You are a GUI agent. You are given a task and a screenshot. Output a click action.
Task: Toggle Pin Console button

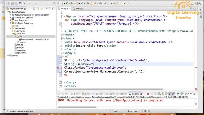pyautogui.click(x=178, y=94)
